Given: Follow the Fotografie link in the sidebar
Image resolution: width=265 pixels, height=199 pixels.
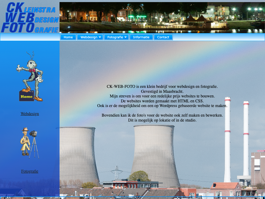Looking at the screenshot, I should point(30,171).
